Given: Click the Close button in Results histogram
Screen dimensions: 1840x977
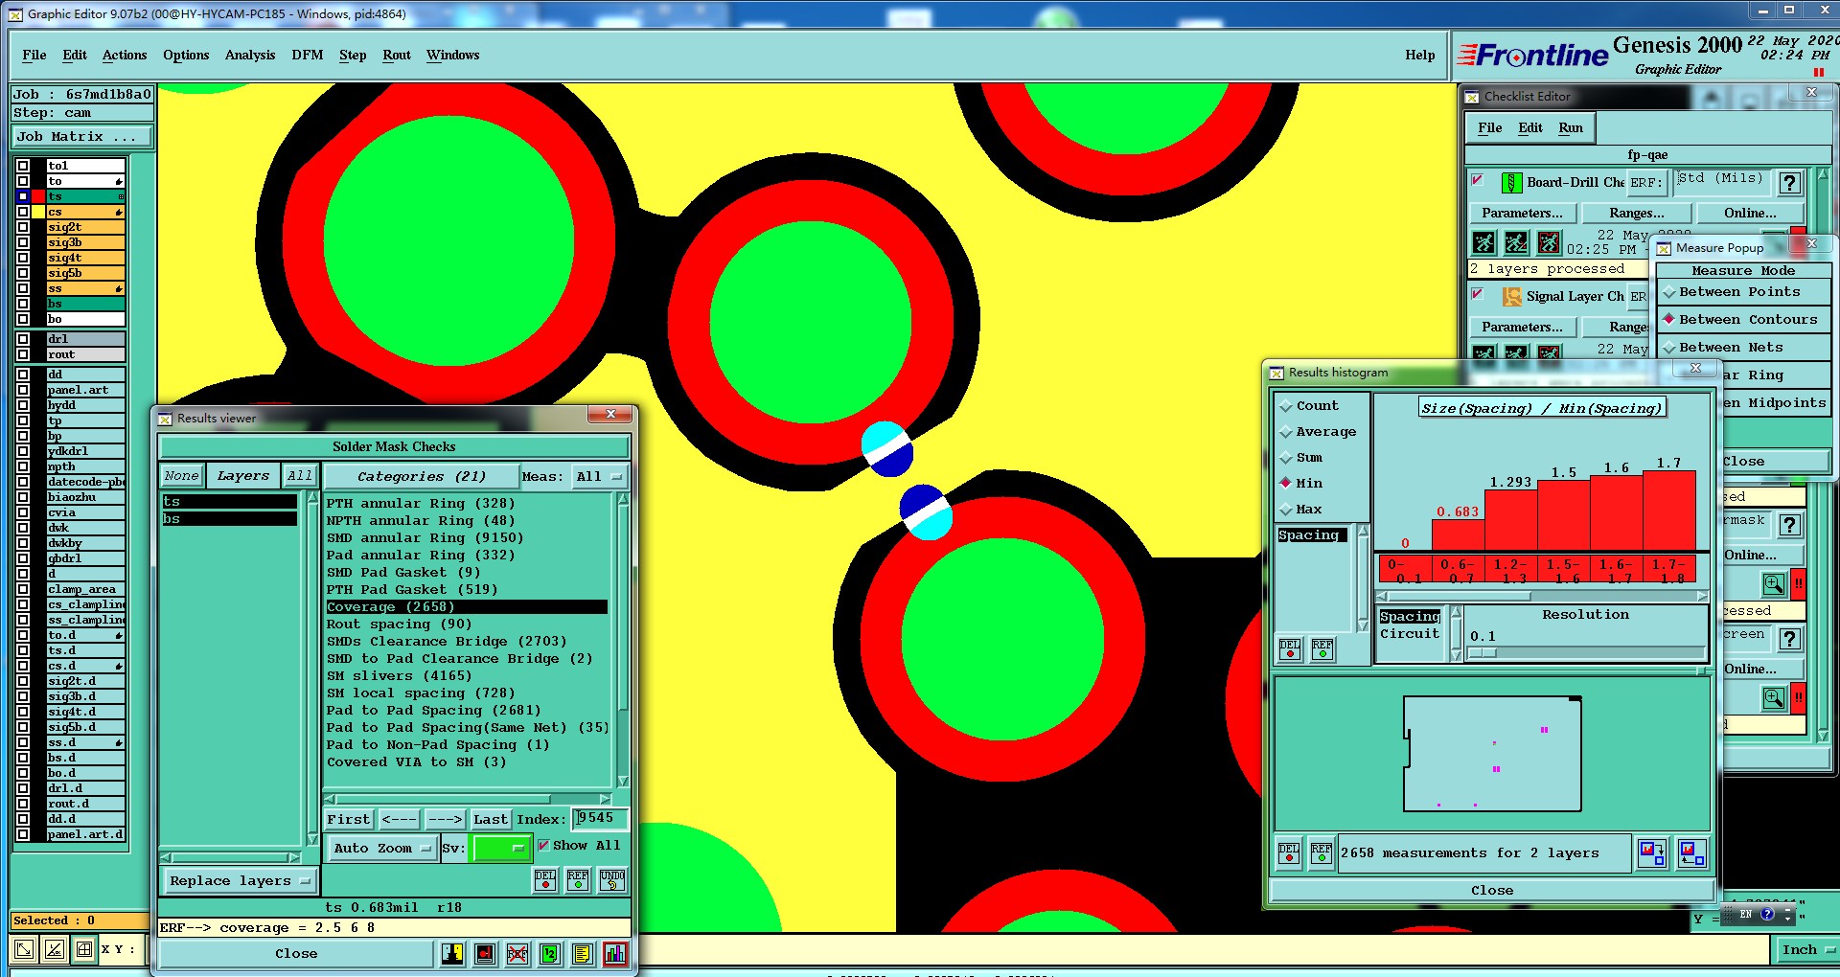Looking at the screenshot, I should 1492,891.
